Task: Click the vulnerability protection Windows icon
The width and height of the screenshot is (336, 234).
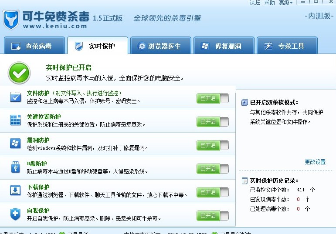Action: (16, 144)
